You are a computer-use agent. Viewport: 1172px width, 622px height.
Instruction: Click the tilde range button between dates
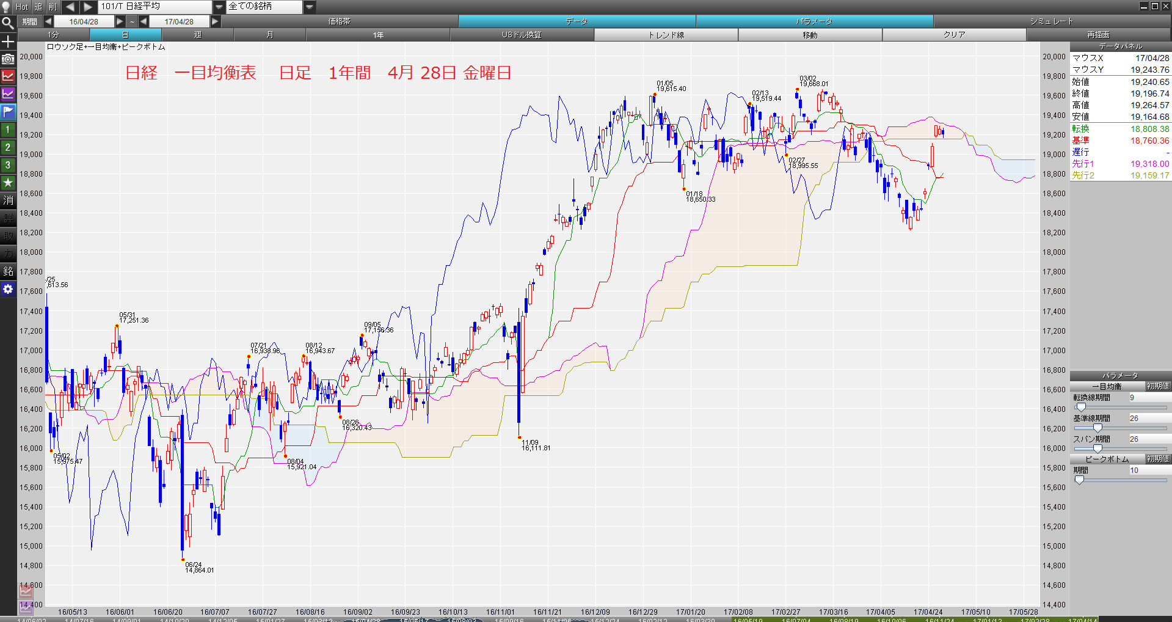click(132, 21)
